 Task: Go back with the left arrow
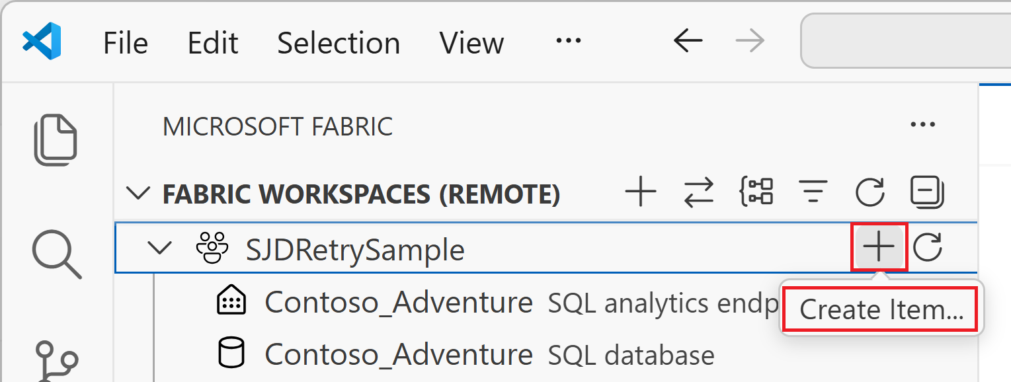click(688, 42)
